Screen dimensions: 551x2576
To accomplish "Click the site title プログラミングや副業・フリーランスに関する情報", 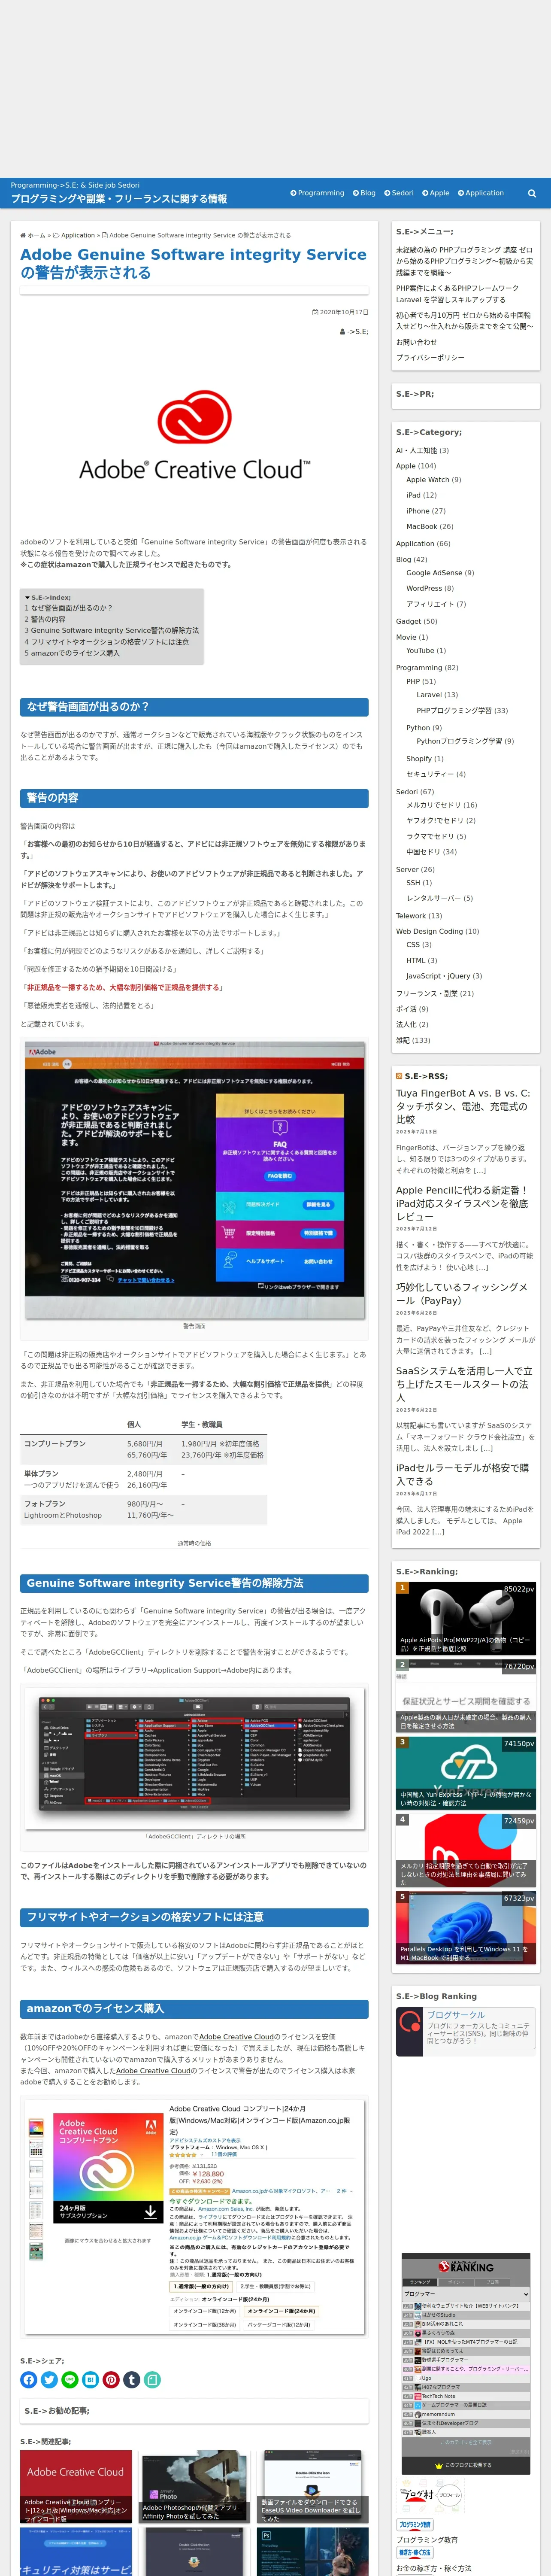I will (119, 199).
